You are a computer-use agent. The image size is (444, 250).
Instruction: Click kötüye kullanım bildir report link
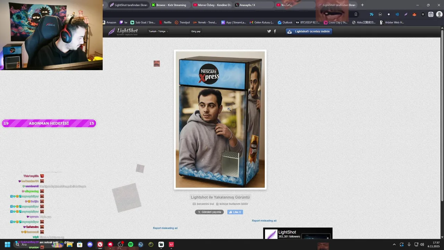pos(232,204)
